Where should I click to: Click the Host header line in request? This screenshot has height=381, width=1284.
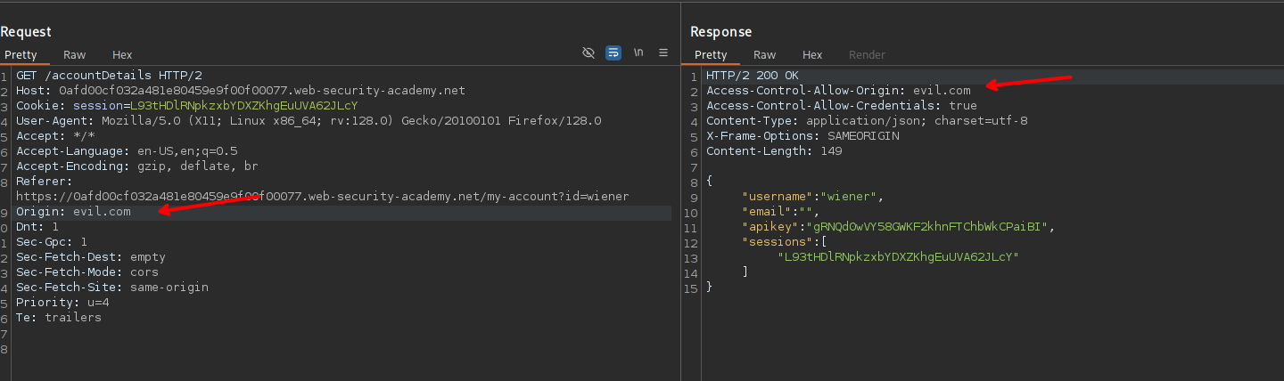[241, 91]
